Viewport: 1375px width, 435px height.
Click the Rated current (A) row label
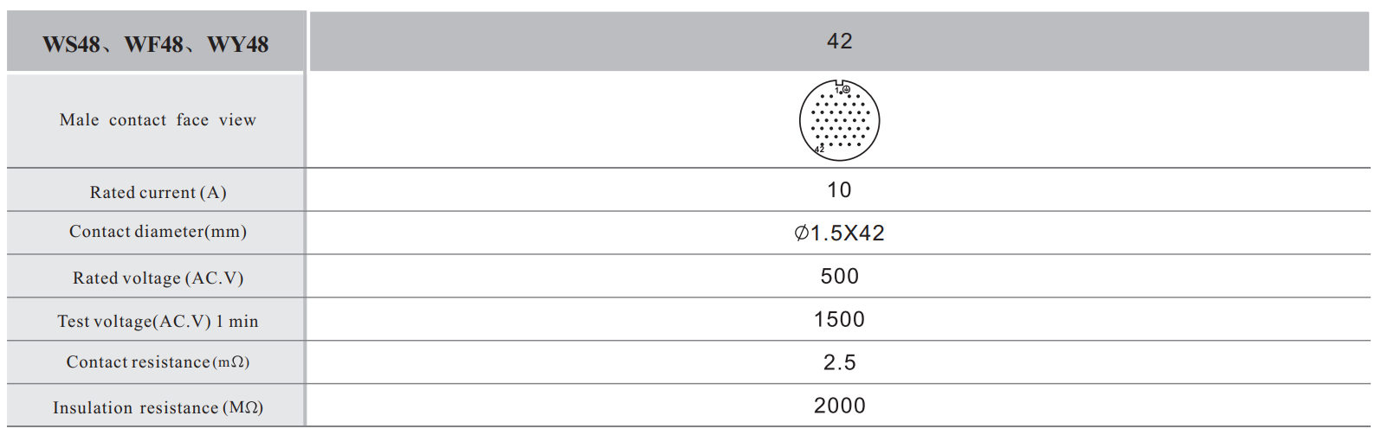click(158, 192)
